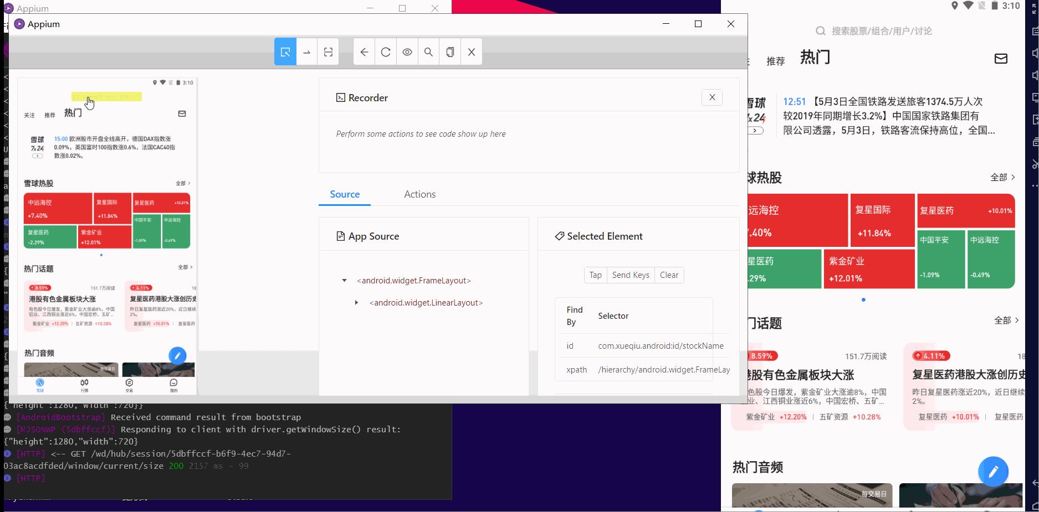Screen dimensions: 1039x512
Task: Select 热门 tab in Appium preview
Action: [73, 113]
